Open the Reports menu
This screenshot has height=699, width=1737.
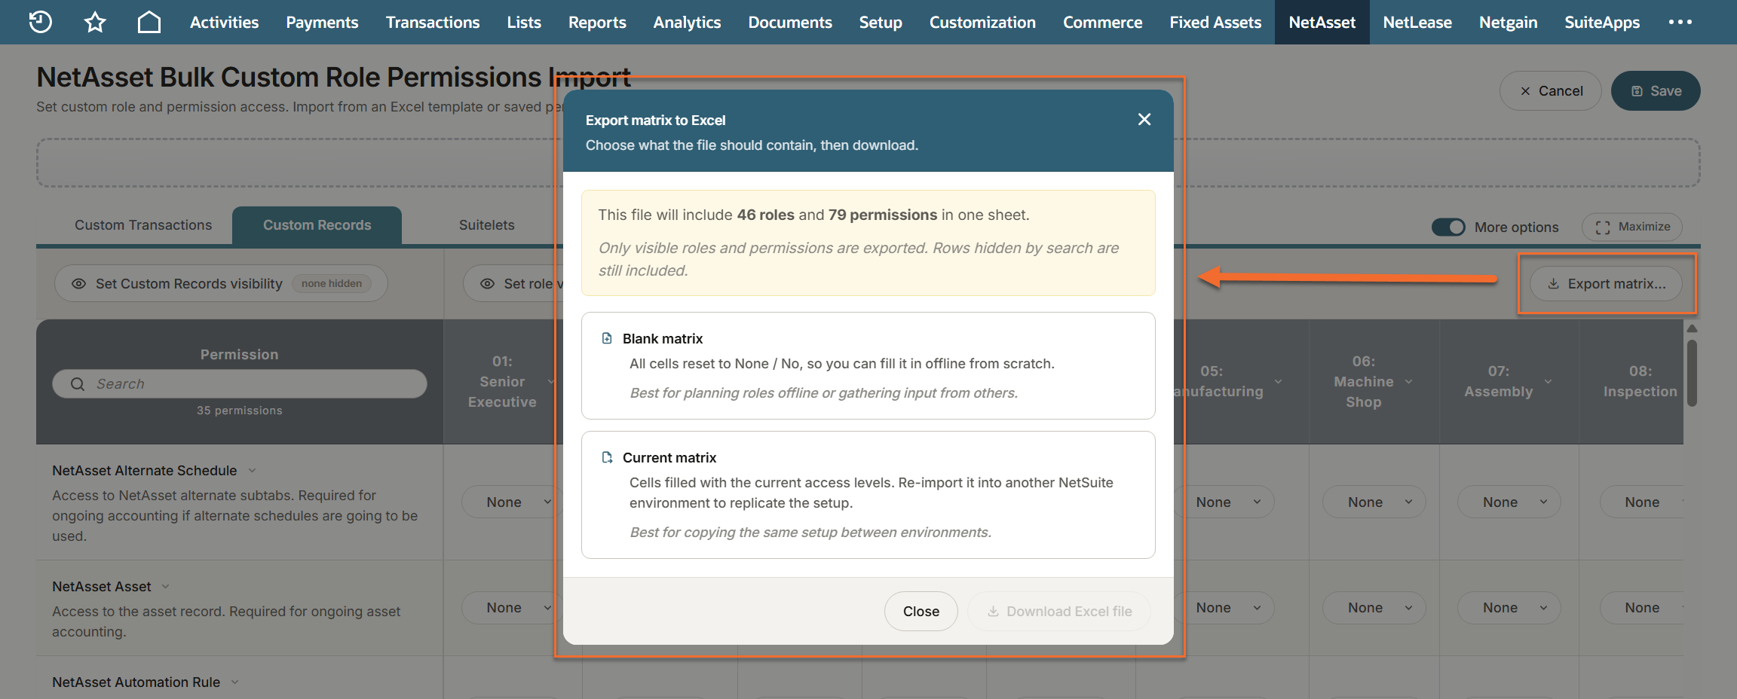tap(597, 22)
